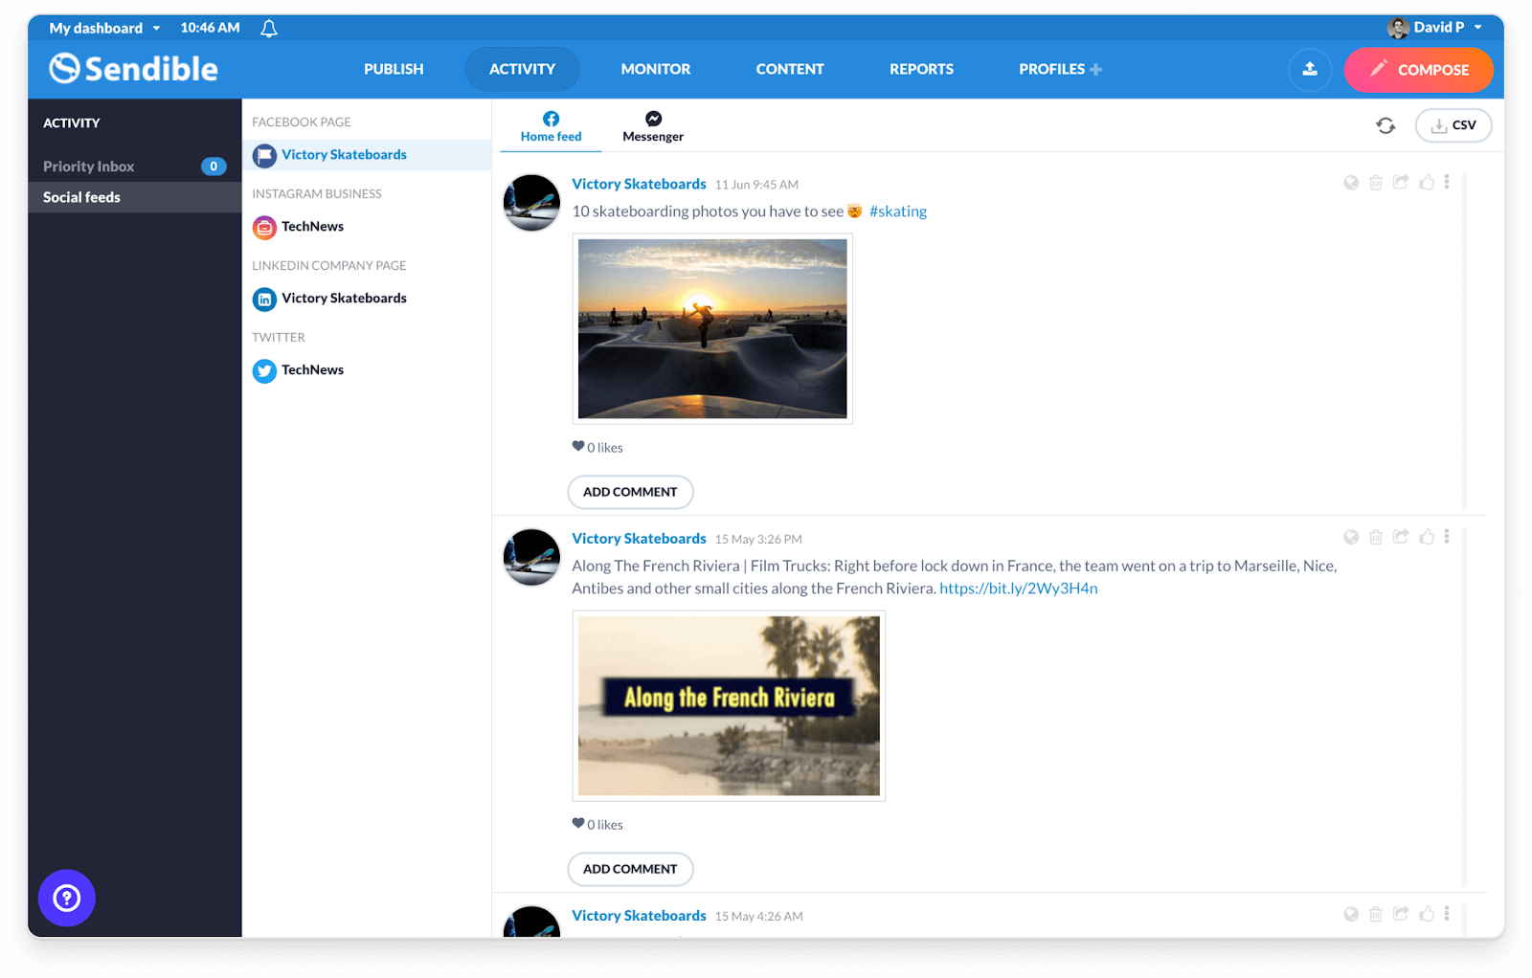Image resolution: width=1532 pixels, height=978 pixels.
Task: Share the first Victory Skateboards post
Action: (x=1401, y=182)
